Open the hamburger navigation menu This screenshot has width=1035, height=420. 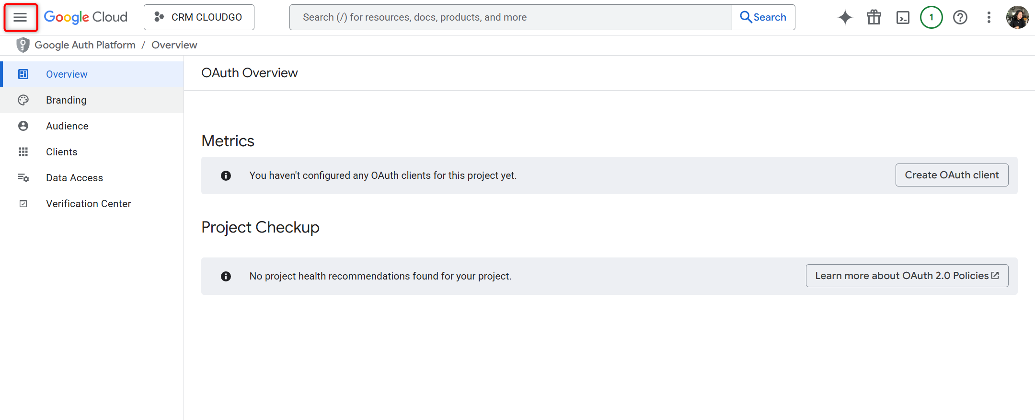point(20,18)
